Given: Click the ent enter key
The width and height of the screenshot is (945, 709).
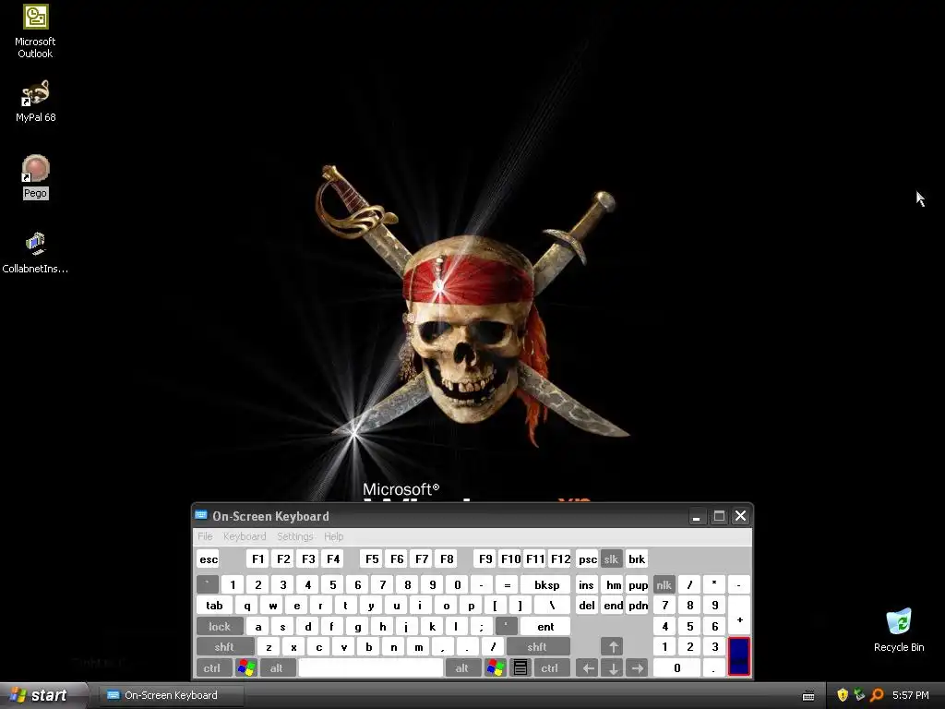Looking at the screenshot, I should [545, 627].
